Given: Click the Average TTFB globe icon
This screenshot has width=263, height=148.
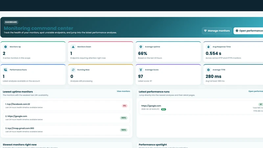Looking at the screenshot, I should 208,70.
